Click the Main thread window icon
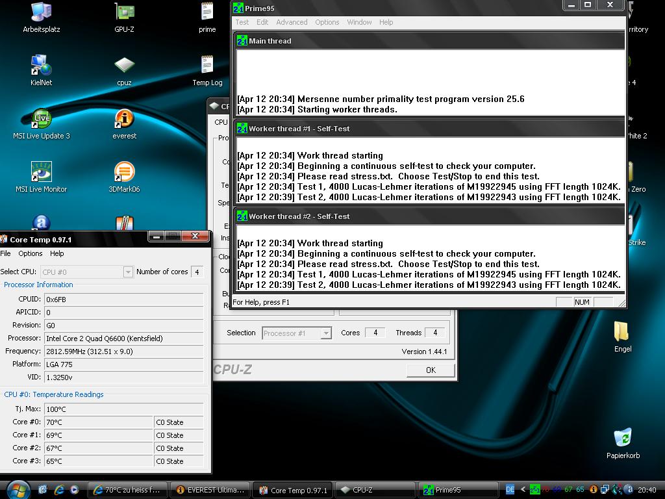Viewport: 665px width, 499px height. [x=242, y=41]
